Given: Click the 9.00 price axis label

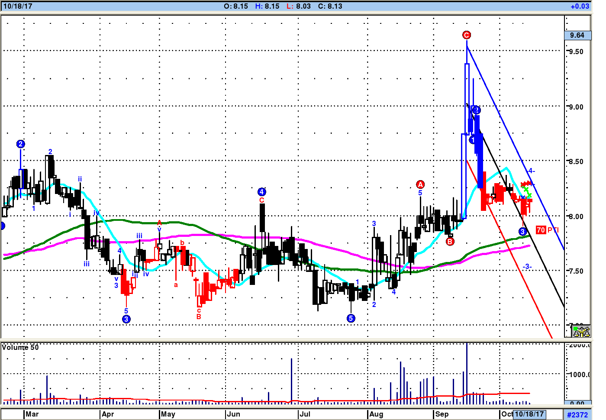Looking at the screenshot, I should (x=576, y=107).
